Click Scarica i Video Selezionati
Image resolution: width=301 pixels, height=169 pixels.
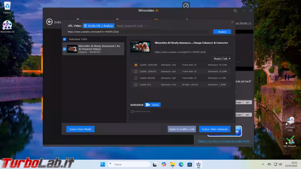(x=214, y=129)
